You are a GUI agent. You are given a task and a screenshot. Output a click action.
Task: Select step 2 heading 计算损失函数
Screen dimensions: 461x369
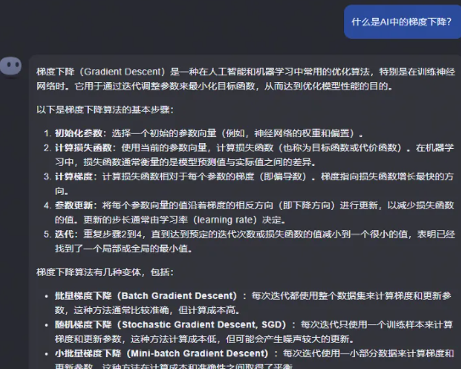click(83, 147)
